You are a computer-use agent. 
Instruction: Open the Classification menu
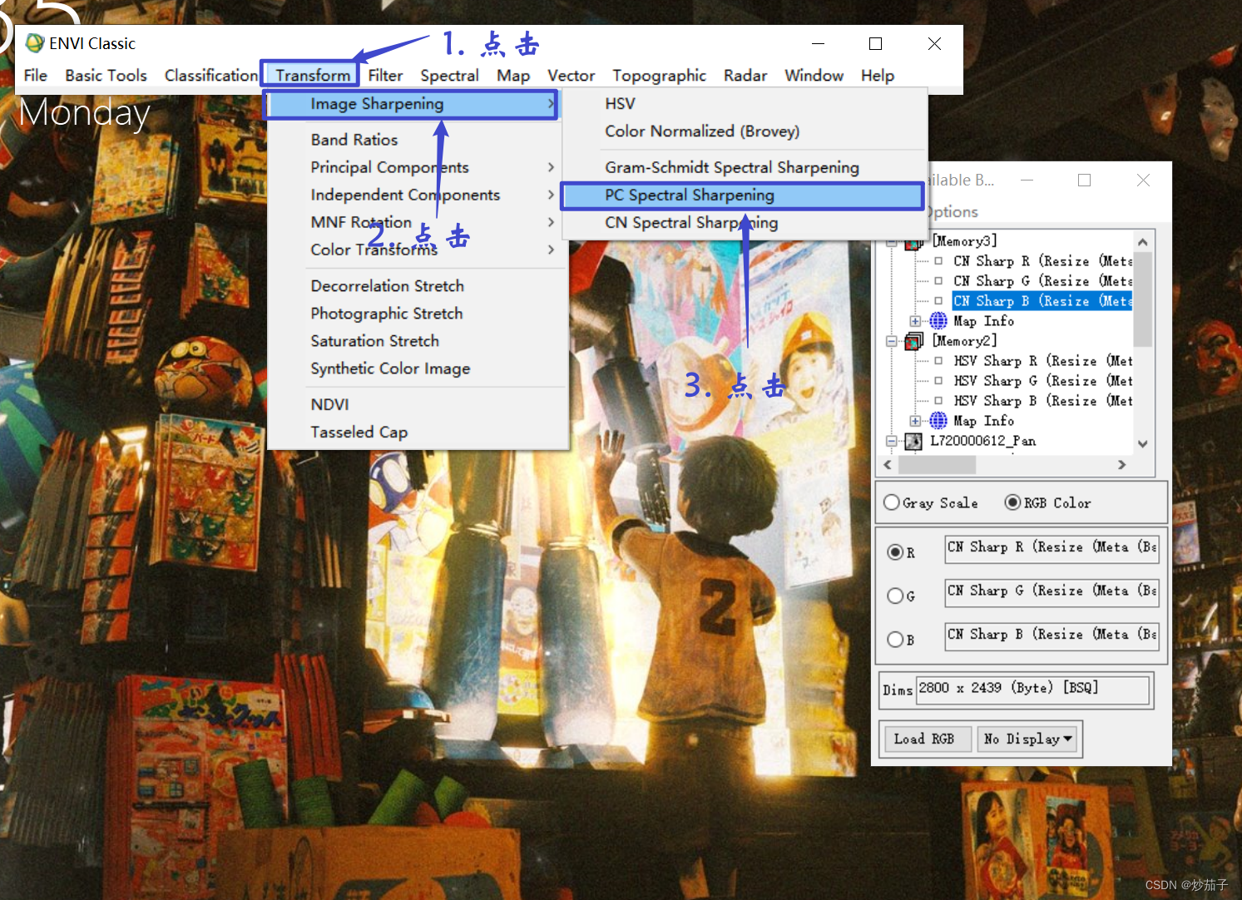[211, 75]
